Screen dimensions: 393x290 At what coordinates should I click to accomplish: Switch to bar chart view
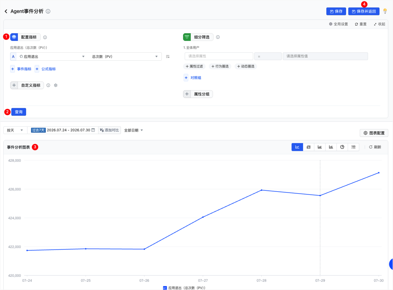pyautogui.click(x=320, y=147)
